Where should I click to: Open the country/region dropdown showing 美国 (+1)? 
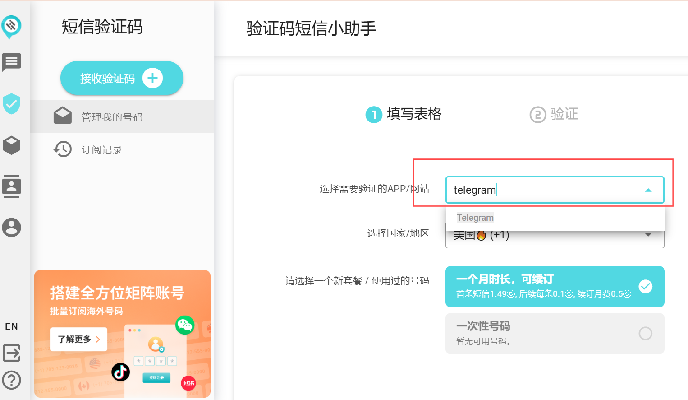555,235
